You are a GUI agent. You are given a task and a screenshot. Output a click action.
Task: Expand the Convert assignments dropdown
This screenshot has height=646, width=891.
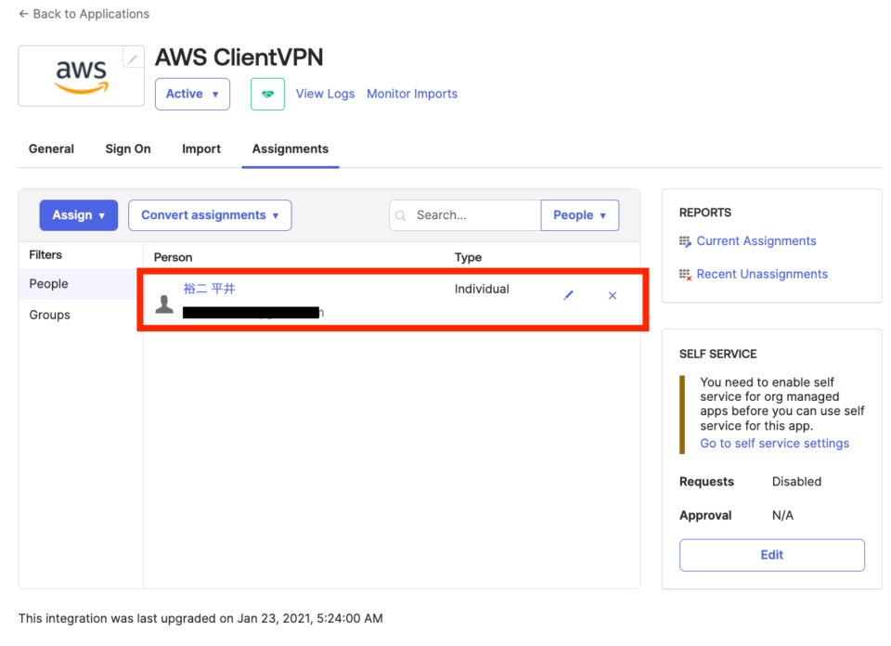(x=210, y=214)
